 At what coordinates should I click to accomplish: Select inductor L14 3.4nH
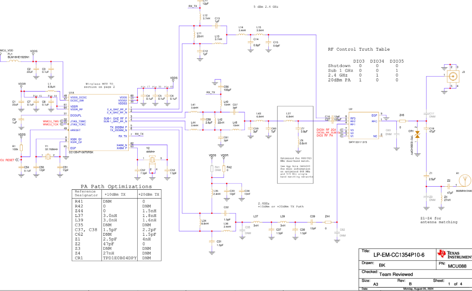pos(242,34)
